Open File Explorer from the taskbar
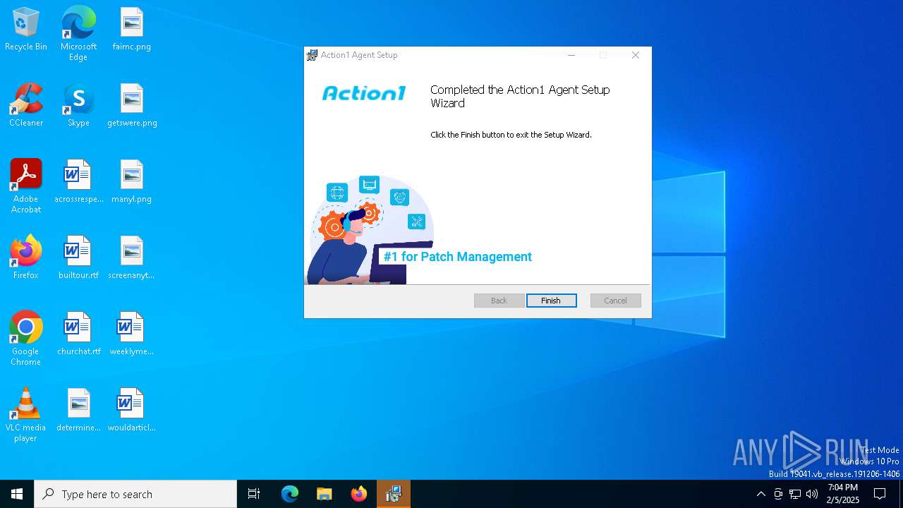The image size is (903, 508). [325, 494]
